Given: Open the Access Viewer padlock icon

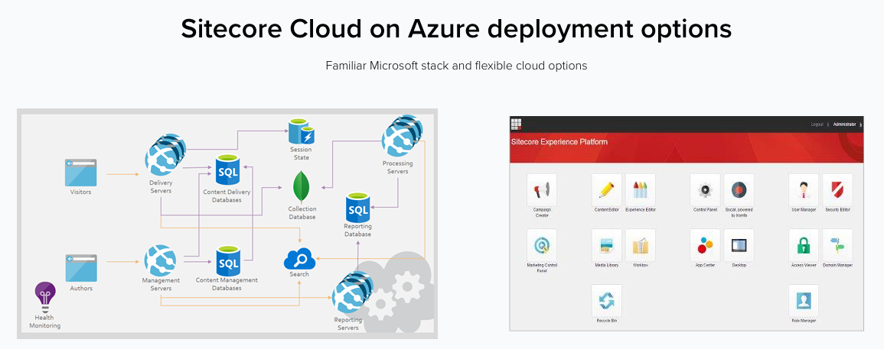Looking at the screenshot, I should click(804, 244).
